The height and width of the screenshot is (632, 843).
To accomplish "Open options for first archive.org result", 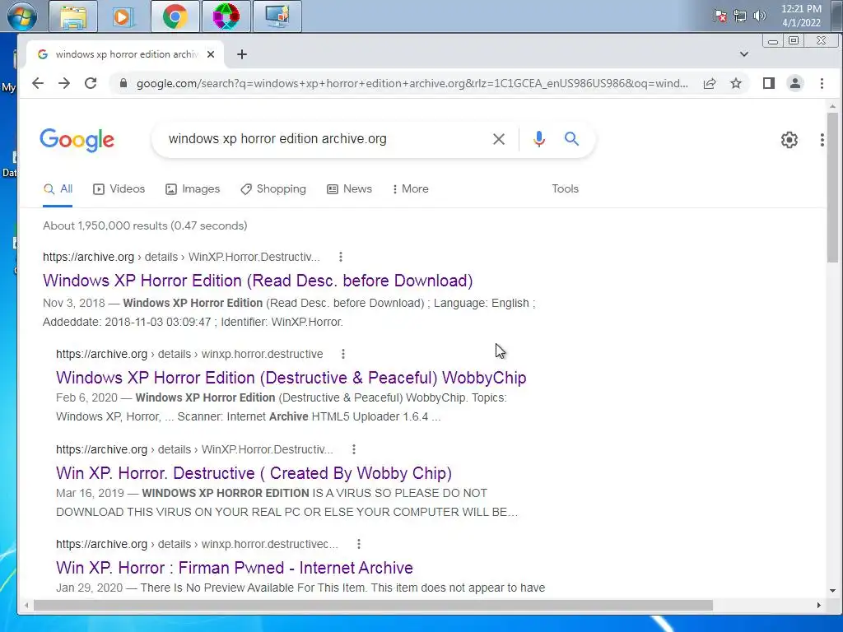I will coord(340,257).
